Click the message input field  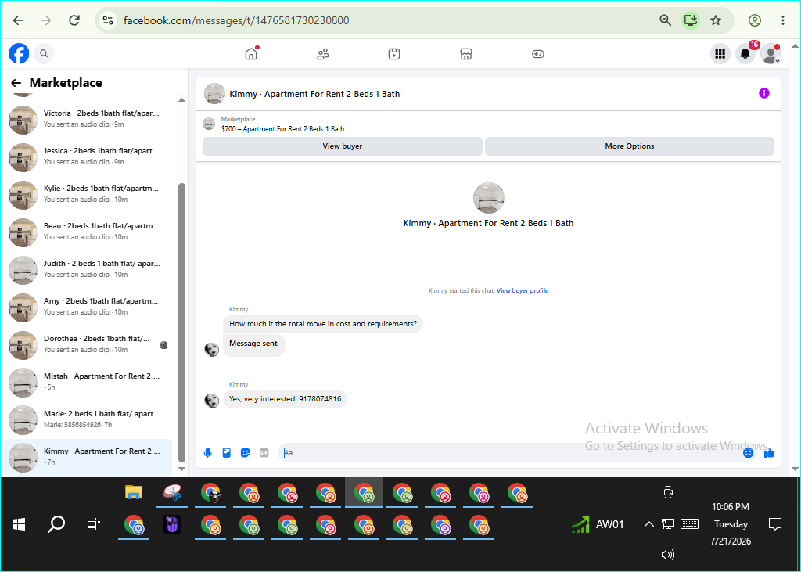coord(511,453)
